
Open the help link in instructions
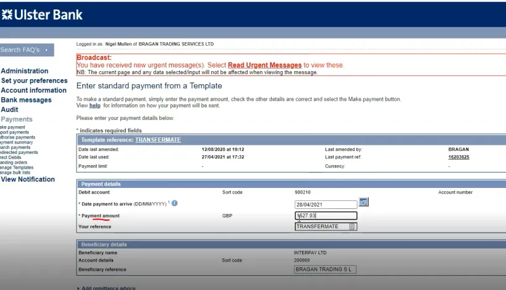click(95, 106)
